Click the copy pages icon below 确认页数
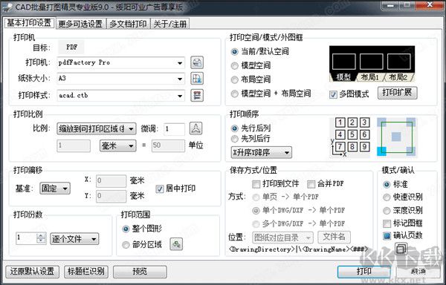This screenshot has height=285, width=446. (x=401, y=249)
